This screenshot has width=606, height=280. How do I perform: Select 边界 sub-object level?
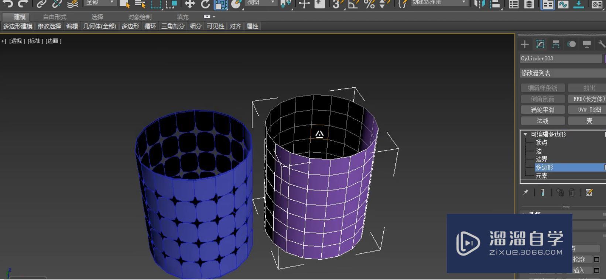[x=541, y=159]
